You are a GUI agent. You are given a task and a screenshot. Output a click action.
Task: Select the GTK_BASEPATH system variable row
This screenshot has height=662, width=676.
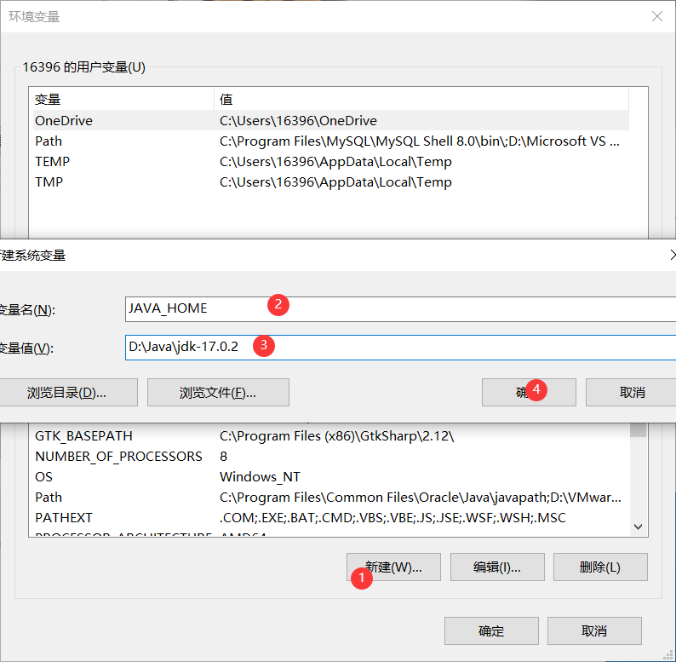click(330, 436)
